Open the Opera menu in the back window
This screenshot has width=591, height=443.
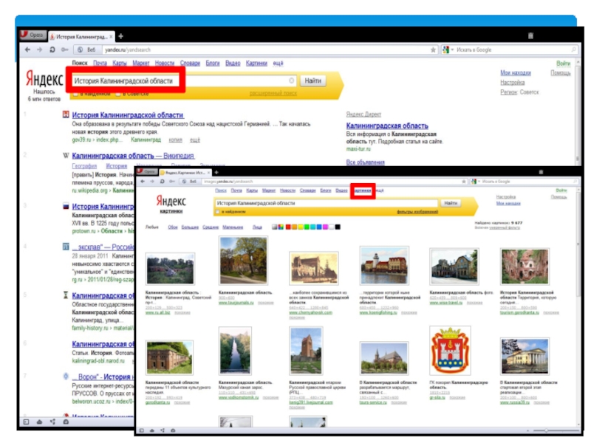33,35
